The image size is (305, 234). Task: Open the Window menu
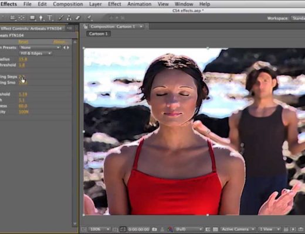coord(184,4)
